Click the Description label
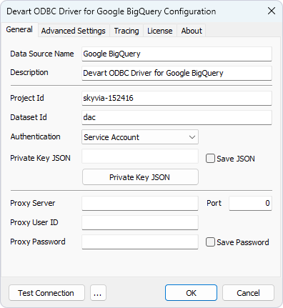The height and width of the screenshot is (308, 283). click(29, 72)
